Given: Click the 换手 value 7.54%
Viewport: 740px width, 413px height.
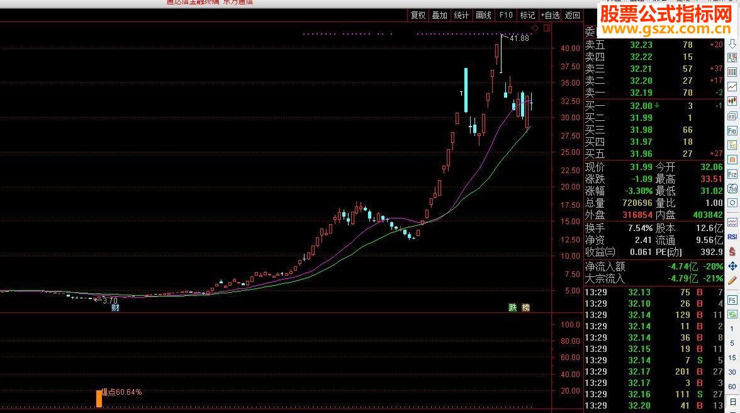Looking at the screenshot, I should (640, 228).
